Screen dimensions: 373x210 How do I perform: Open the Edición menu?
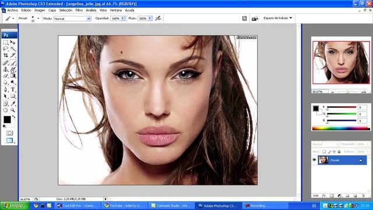pos(26,10)
